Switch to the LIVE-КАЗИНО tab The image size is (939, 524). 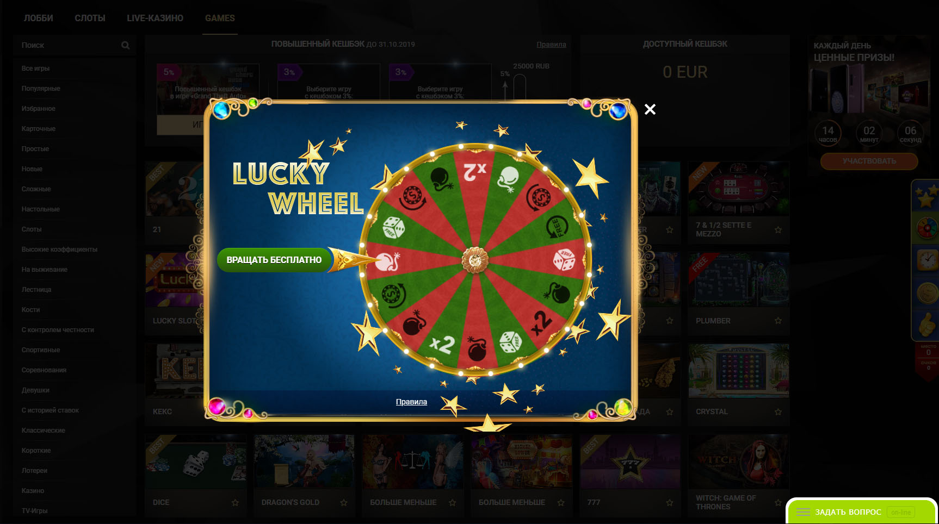pos(155,18)
